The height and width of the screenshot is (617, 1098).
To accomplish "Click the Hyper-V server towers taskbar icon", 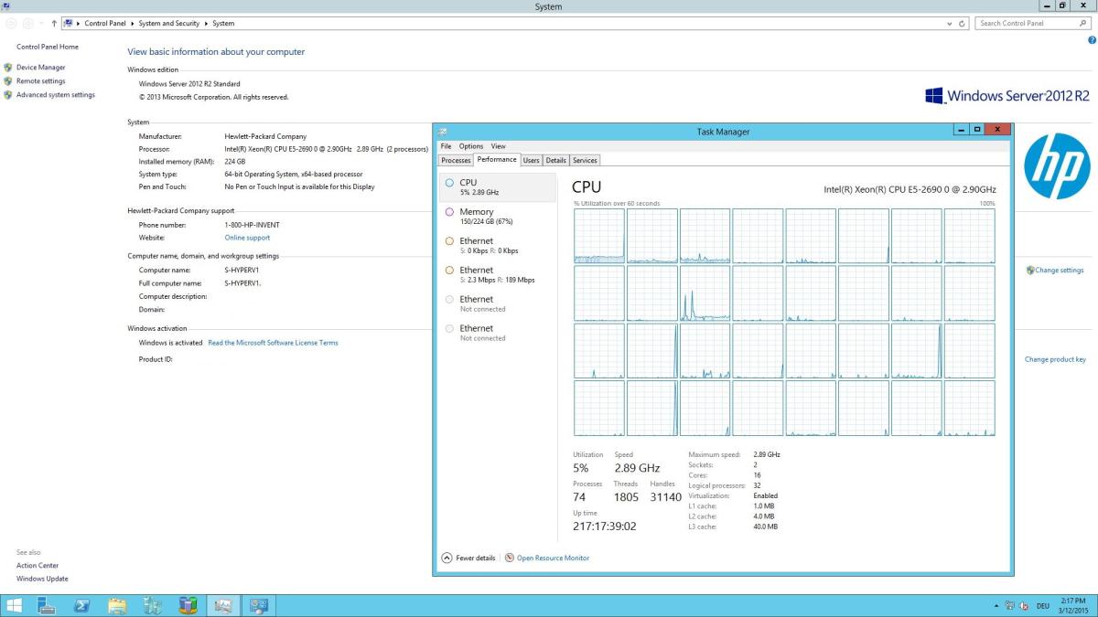I will (x=153, y=605).
